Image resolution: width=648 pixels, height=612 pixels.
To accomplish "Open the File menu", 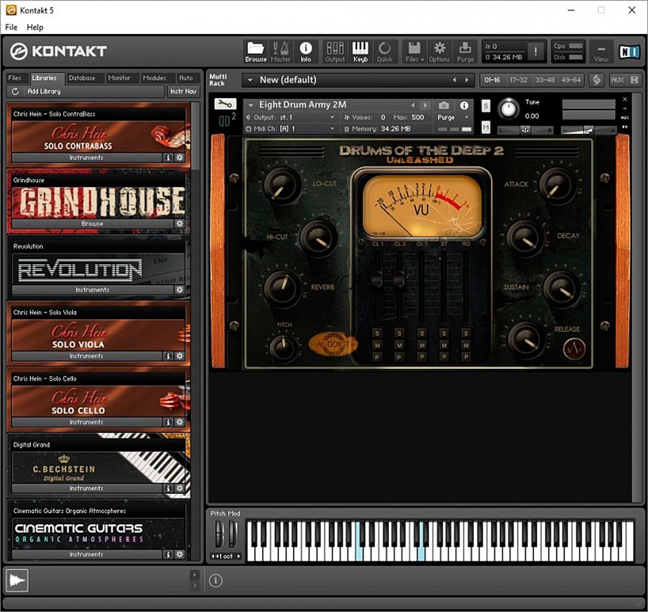I will click(11, 27).
